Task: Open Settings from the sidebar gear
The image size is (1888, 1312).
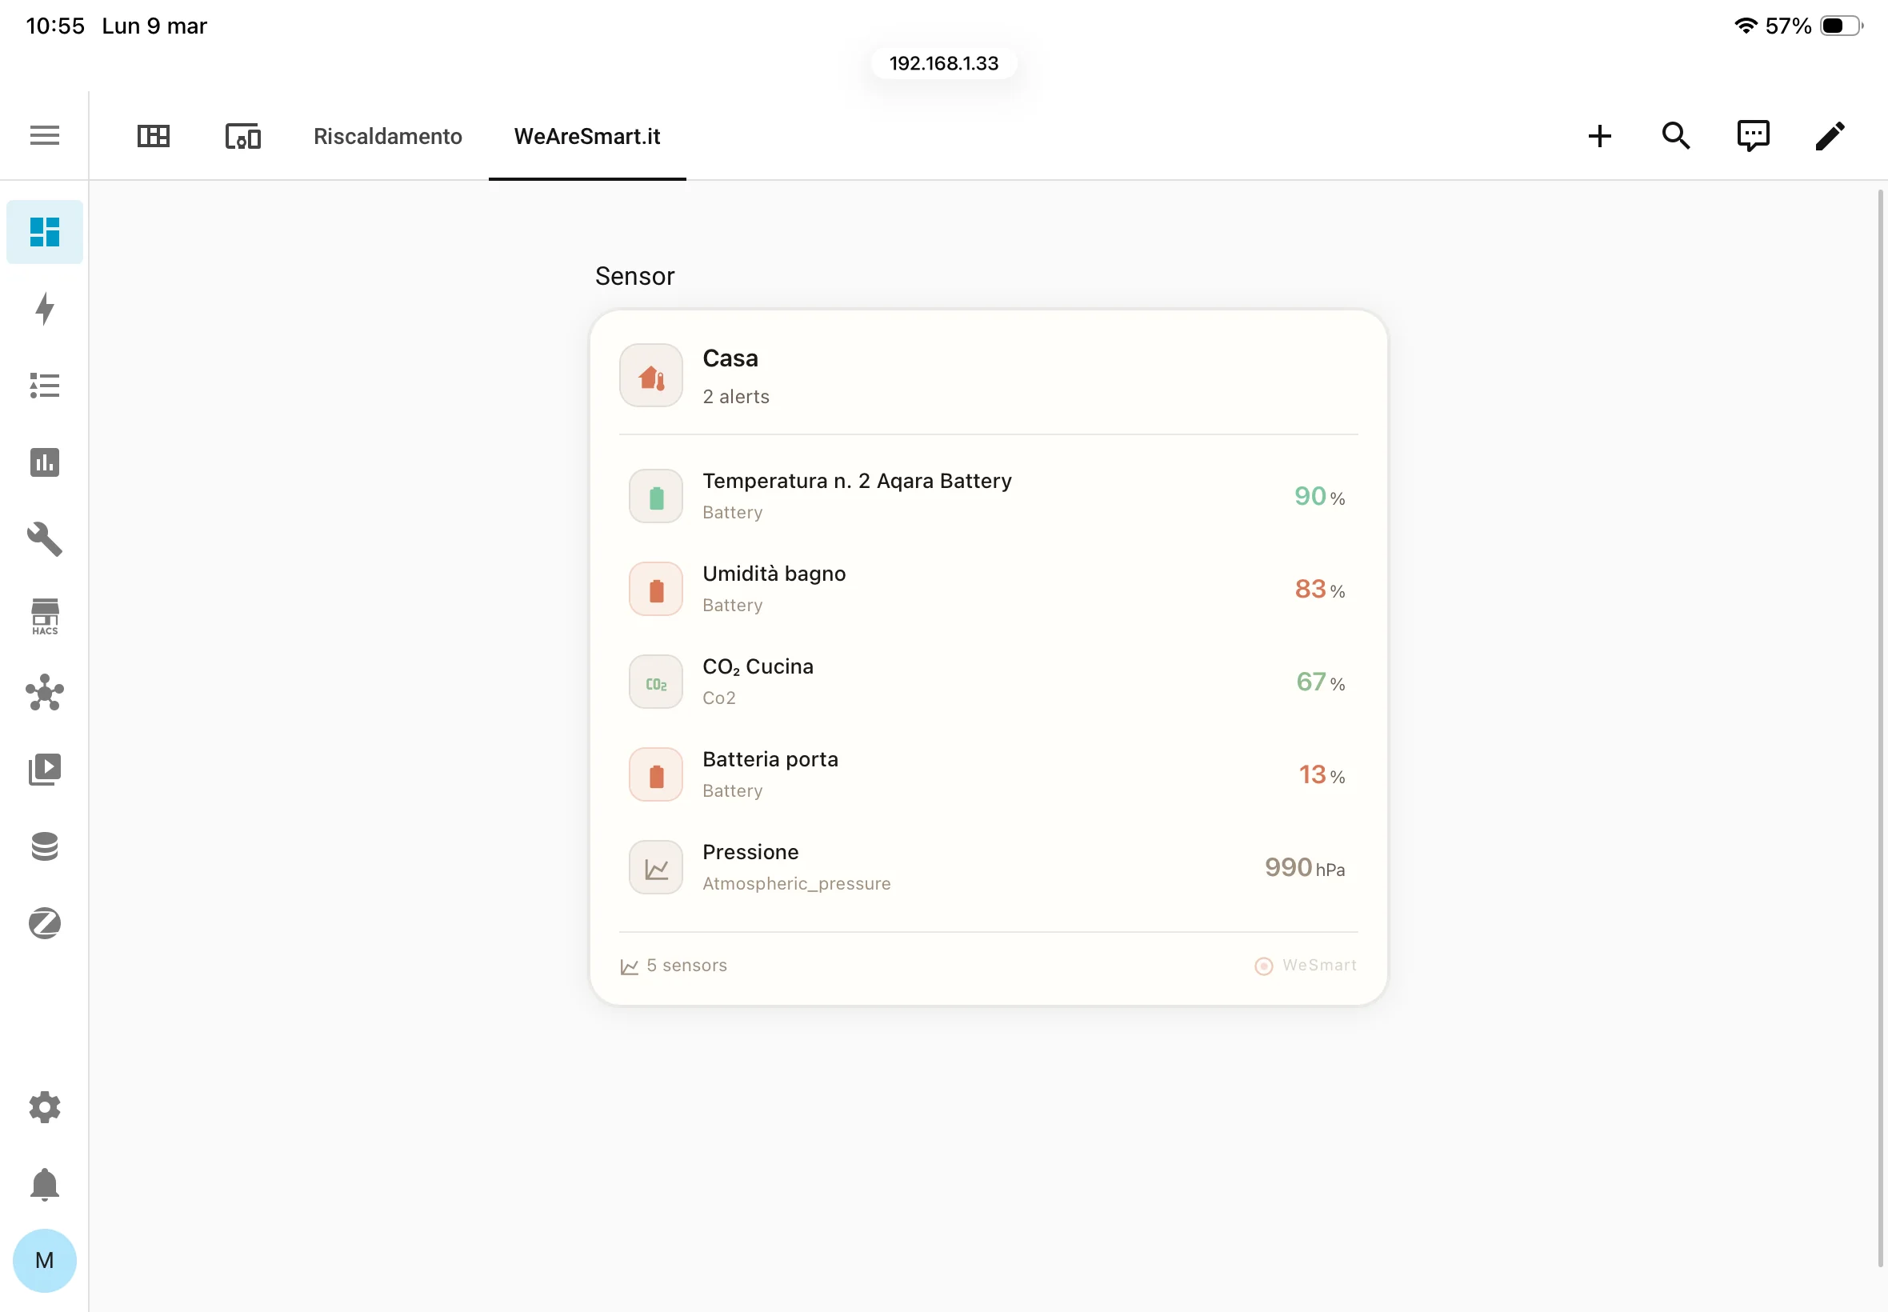Action: coord(44,1106)
